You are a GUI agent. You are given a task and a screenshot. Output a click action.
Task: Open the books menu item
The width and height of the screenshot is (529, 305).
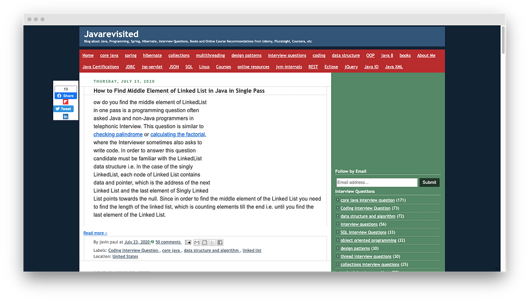(x=405, y=55)
